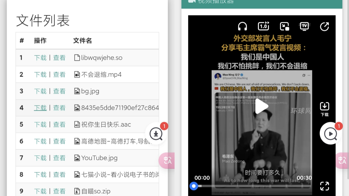
Task: Download 不会退缩.mp4 via 下载
Action: click(x=40, y=75)
